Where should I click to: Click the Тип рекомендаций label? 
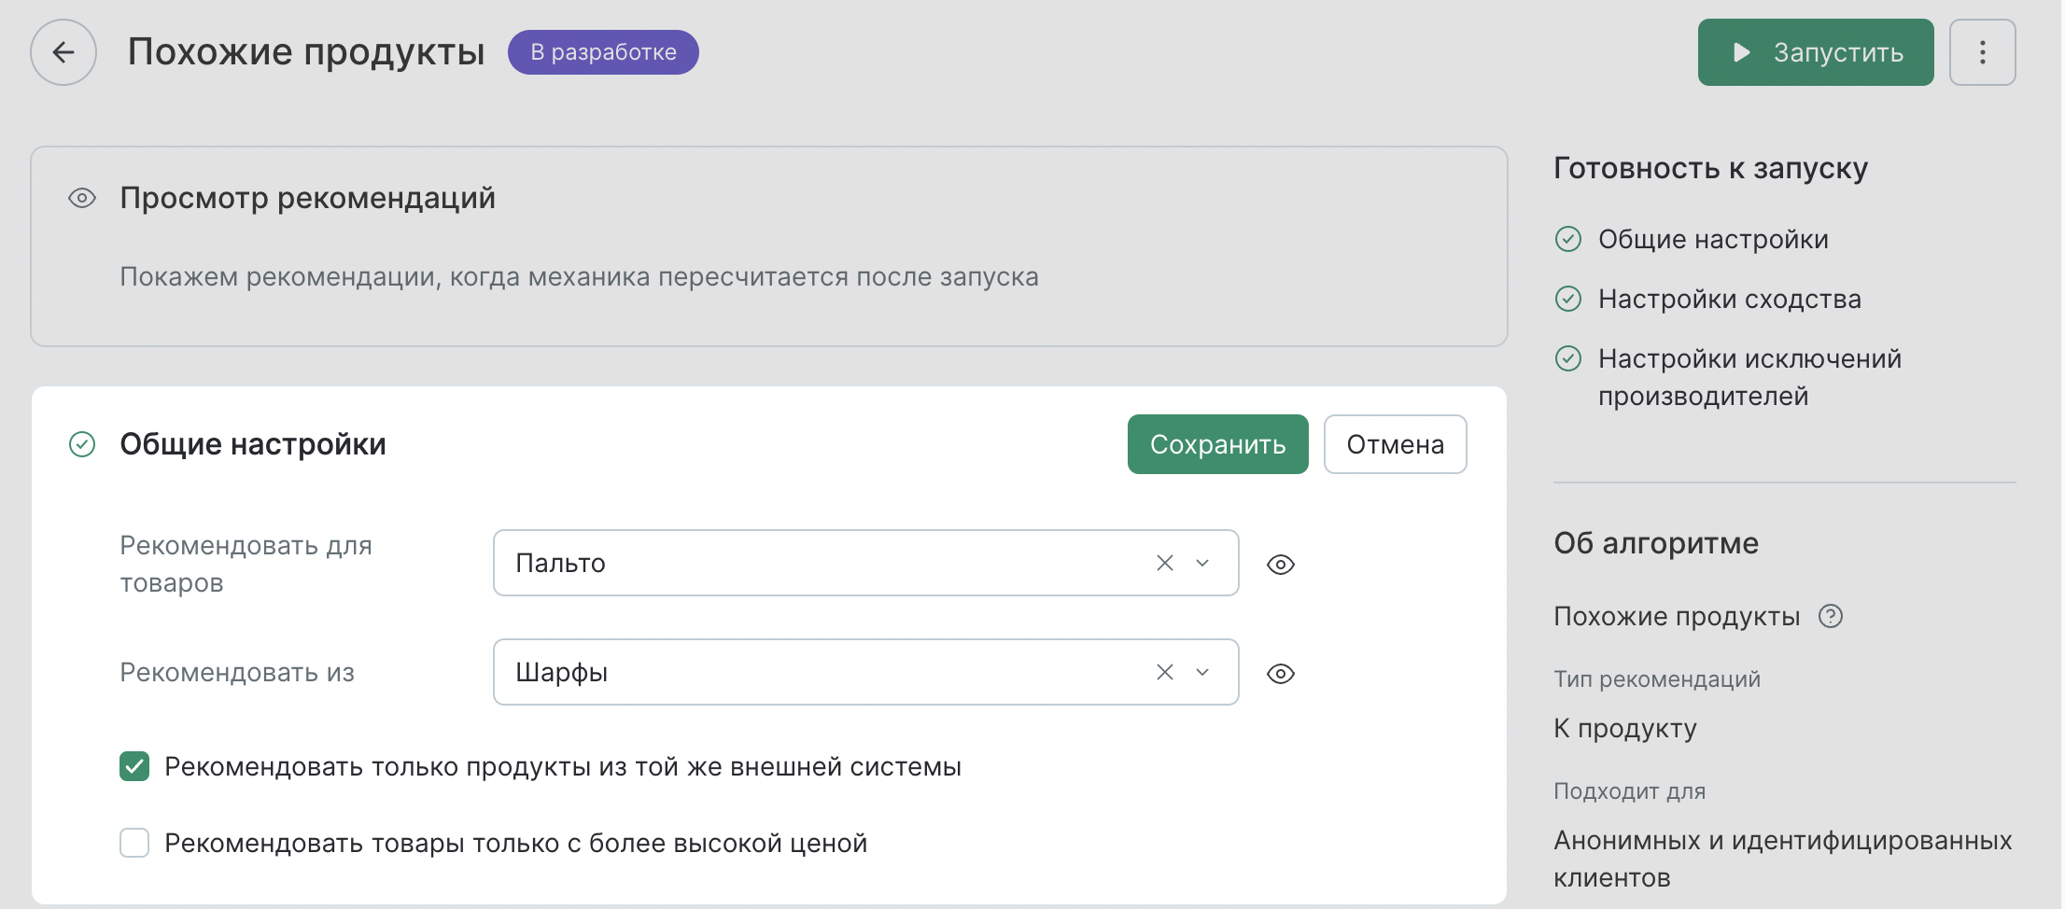click(x=1656, y=679)
